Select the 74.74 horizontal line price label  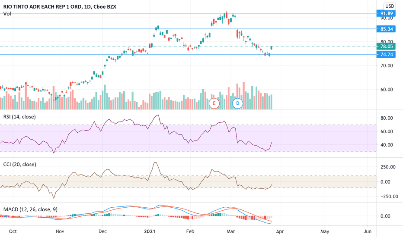(386, 54)
